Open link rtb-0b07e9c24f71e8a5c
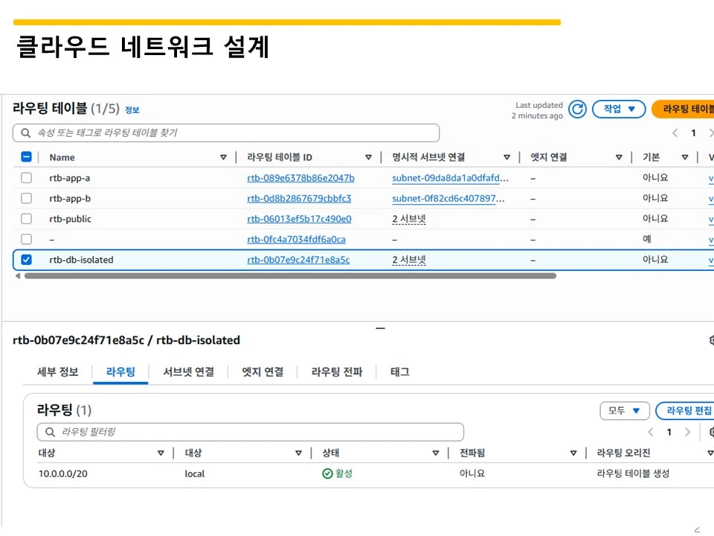 (298, 260)
